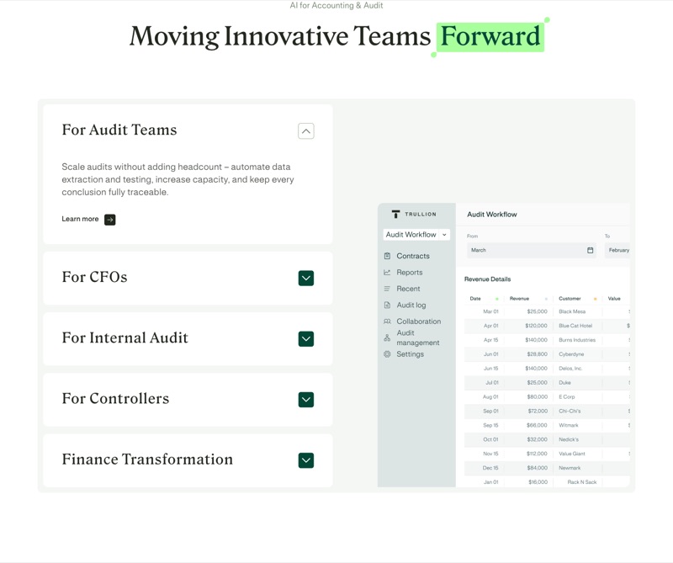Select Audit log in sidebar menu

(x=411, y=305)
